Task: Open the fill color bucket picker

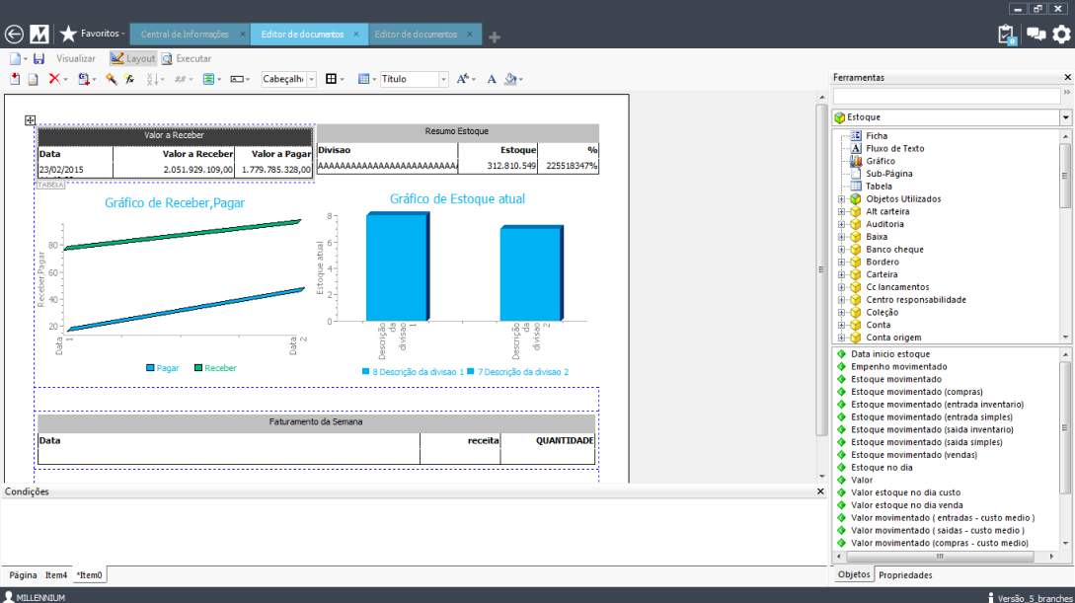Action: click(510, 79)
